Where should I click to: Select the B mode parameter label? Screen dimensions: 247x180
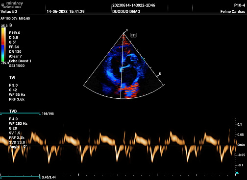pos(11,25)
